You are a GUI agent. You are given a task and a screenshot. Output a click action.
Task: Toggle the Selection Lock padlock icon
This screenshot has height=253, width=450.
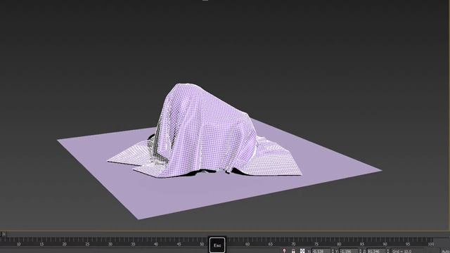point(293,251)
